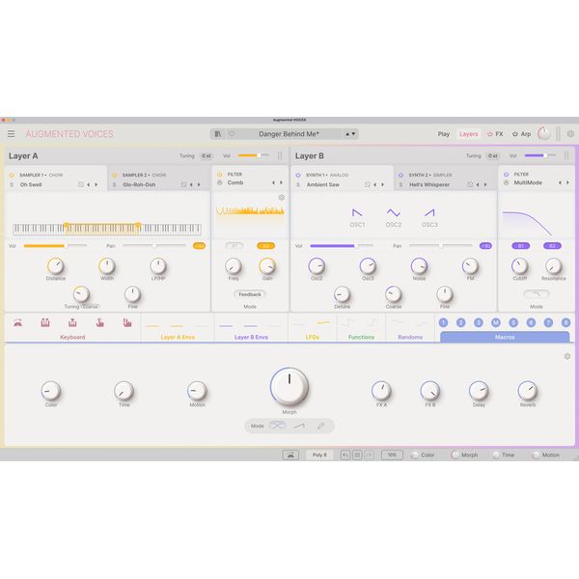
Task: Toggle Layer B Filter power button
Action: 507,175
